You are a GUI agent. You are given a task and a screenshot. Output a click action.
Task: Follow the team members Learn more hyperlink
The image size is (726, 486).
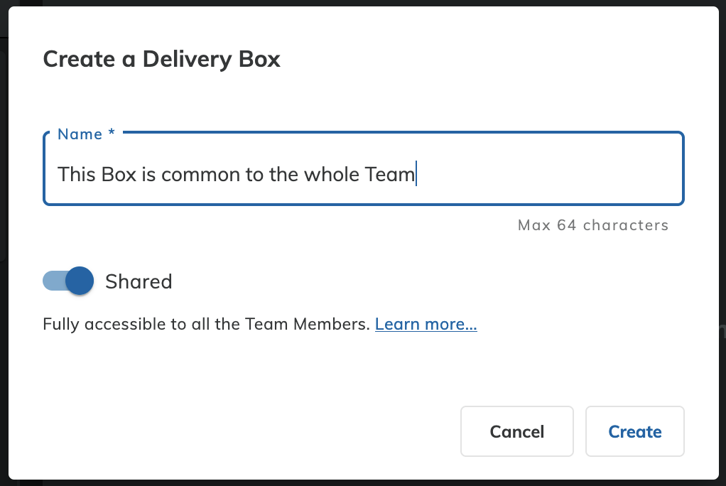click(426, 324)
